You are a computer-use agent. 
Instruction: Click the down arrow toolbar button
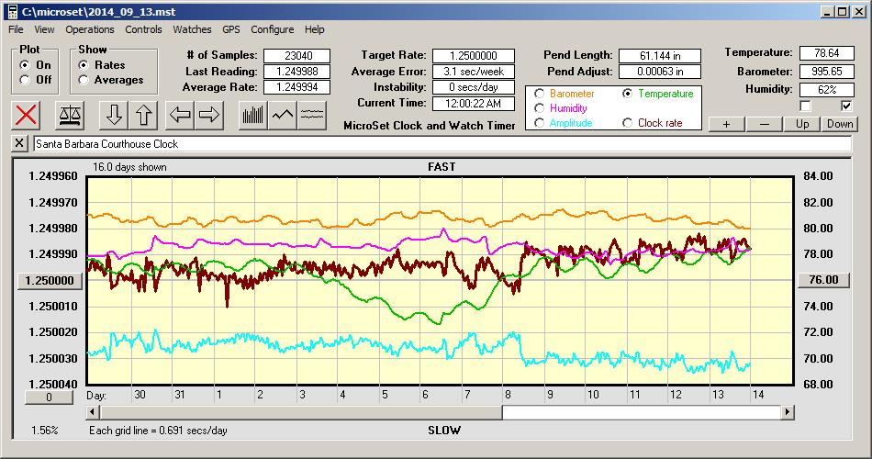(x=114, y=115)
